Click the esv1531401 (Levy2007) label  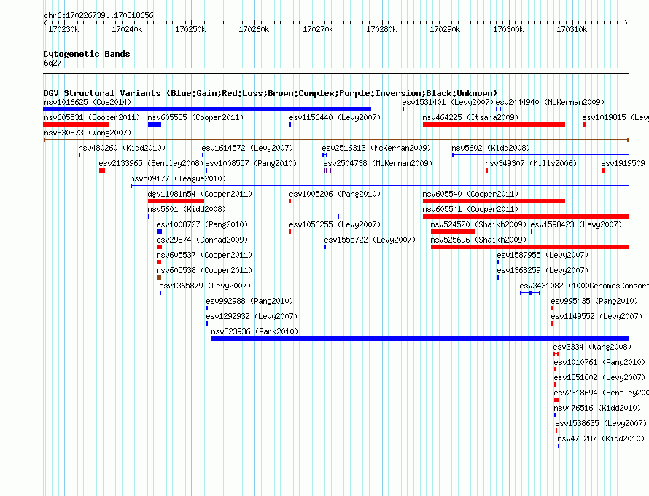(x=448, y=102)
